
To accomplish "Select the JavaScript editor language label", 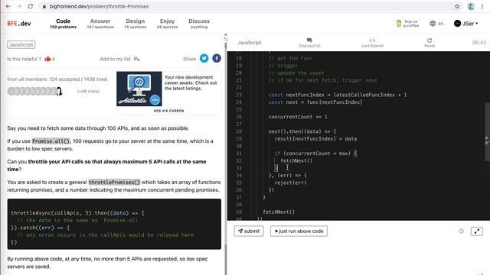I will pyautogui.click(x=250, y=43).
